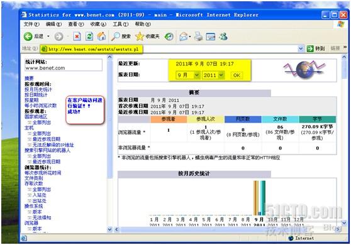Open the 操作系统 link
The image size is (351, 245).
click(x=34, y=206)
